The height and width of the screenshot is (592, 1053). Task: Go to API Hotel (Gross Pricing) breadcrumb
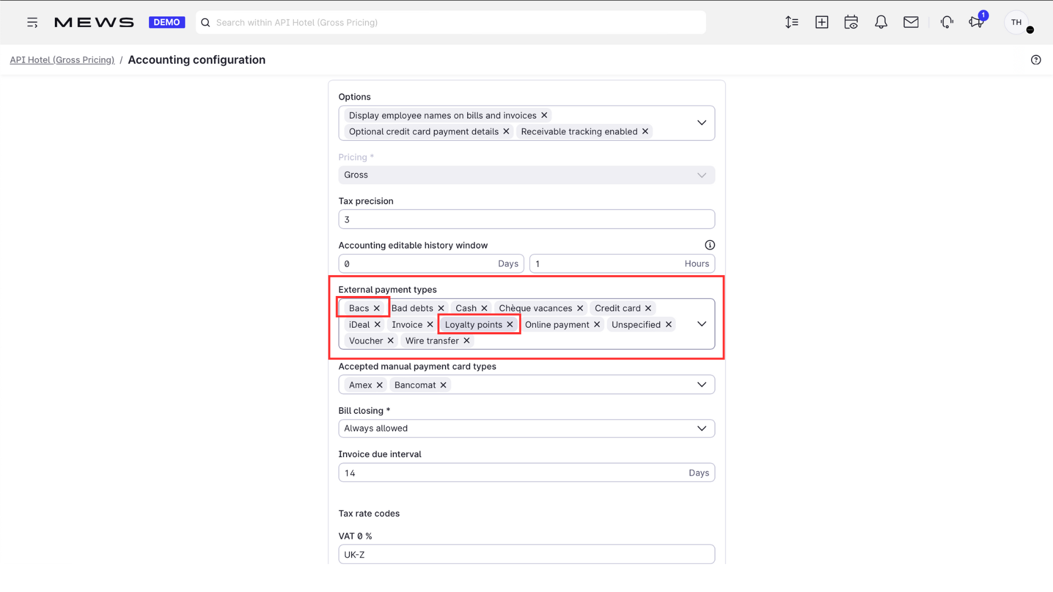click(62, 60)
